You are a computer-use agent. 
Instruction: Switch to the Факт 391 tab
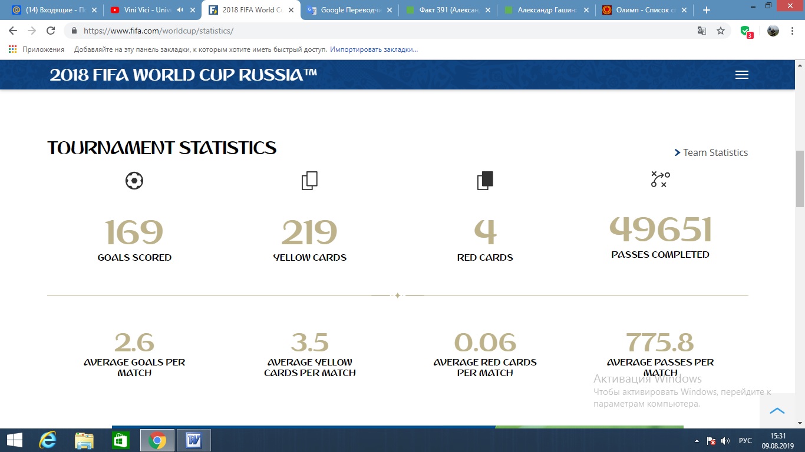[448, 10]
